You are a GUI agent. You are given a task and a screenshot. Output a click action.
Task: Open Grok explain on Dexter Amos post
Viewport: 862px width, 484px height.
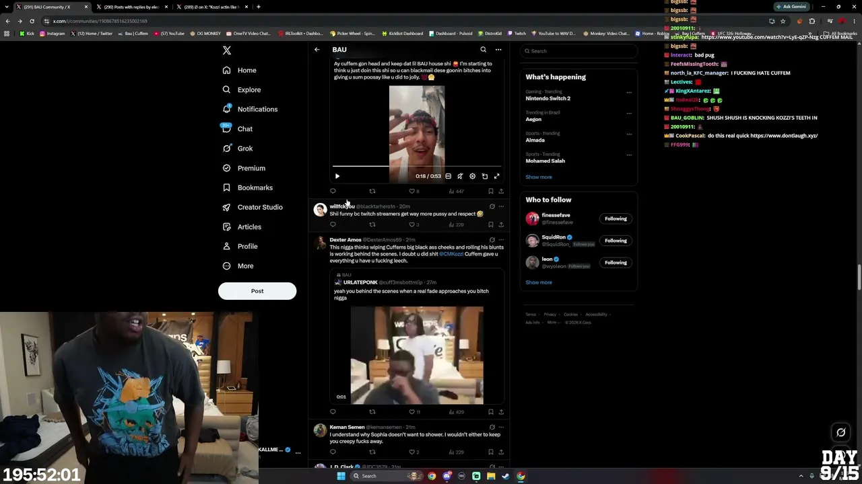(x=492, y=240)
